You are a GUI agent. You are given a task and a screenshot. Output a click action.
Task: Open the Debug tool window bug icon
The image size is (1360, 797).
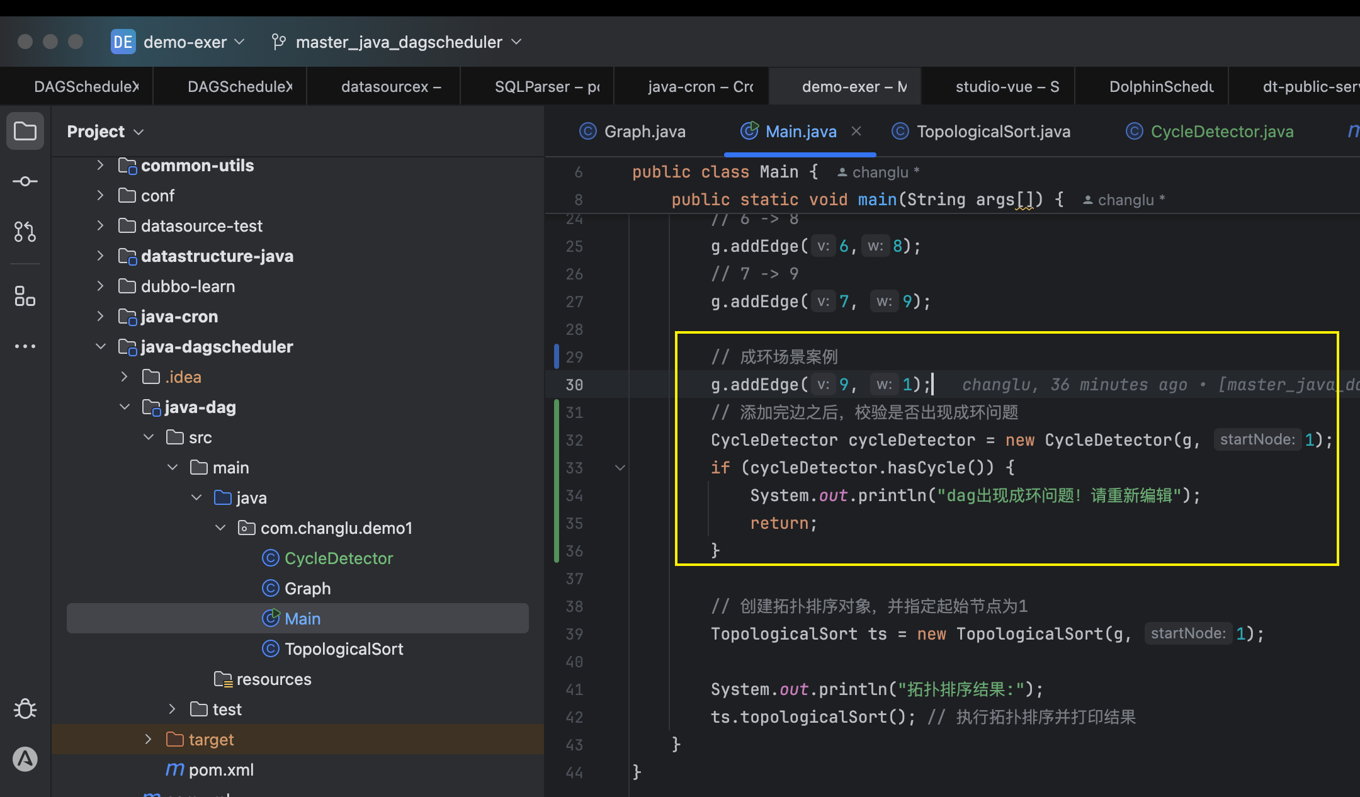point(25,709)
